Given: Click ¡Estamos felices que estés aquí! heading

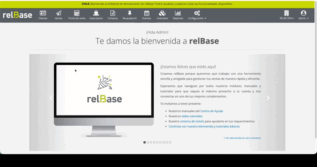Looking at the screenshot, I should pyautogui.click(x=188, y=67).
